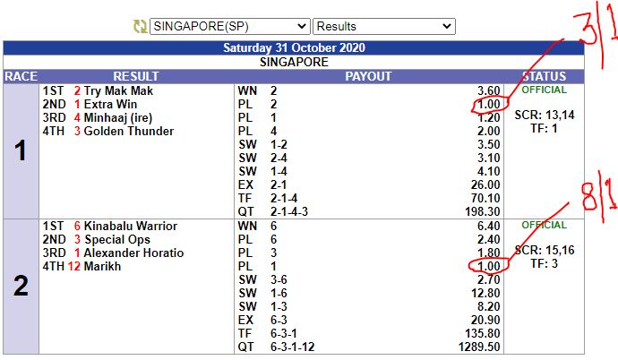
Task: Open the SINGAPORE(SP) venue dropdown
Action: coord(228,27)
